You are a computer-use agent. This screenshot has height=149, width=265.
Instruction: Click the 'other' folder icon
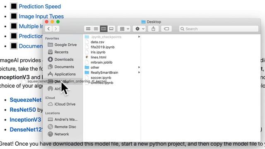pos(87,67)
